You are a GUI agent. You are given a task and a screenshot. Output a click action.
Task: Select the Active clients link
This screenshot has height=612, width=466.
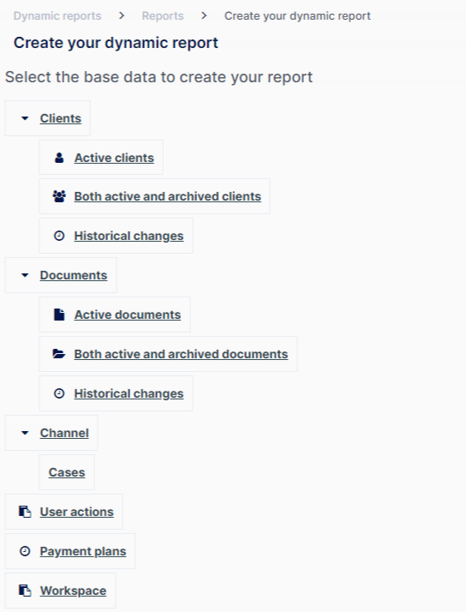tap(114, 158)
